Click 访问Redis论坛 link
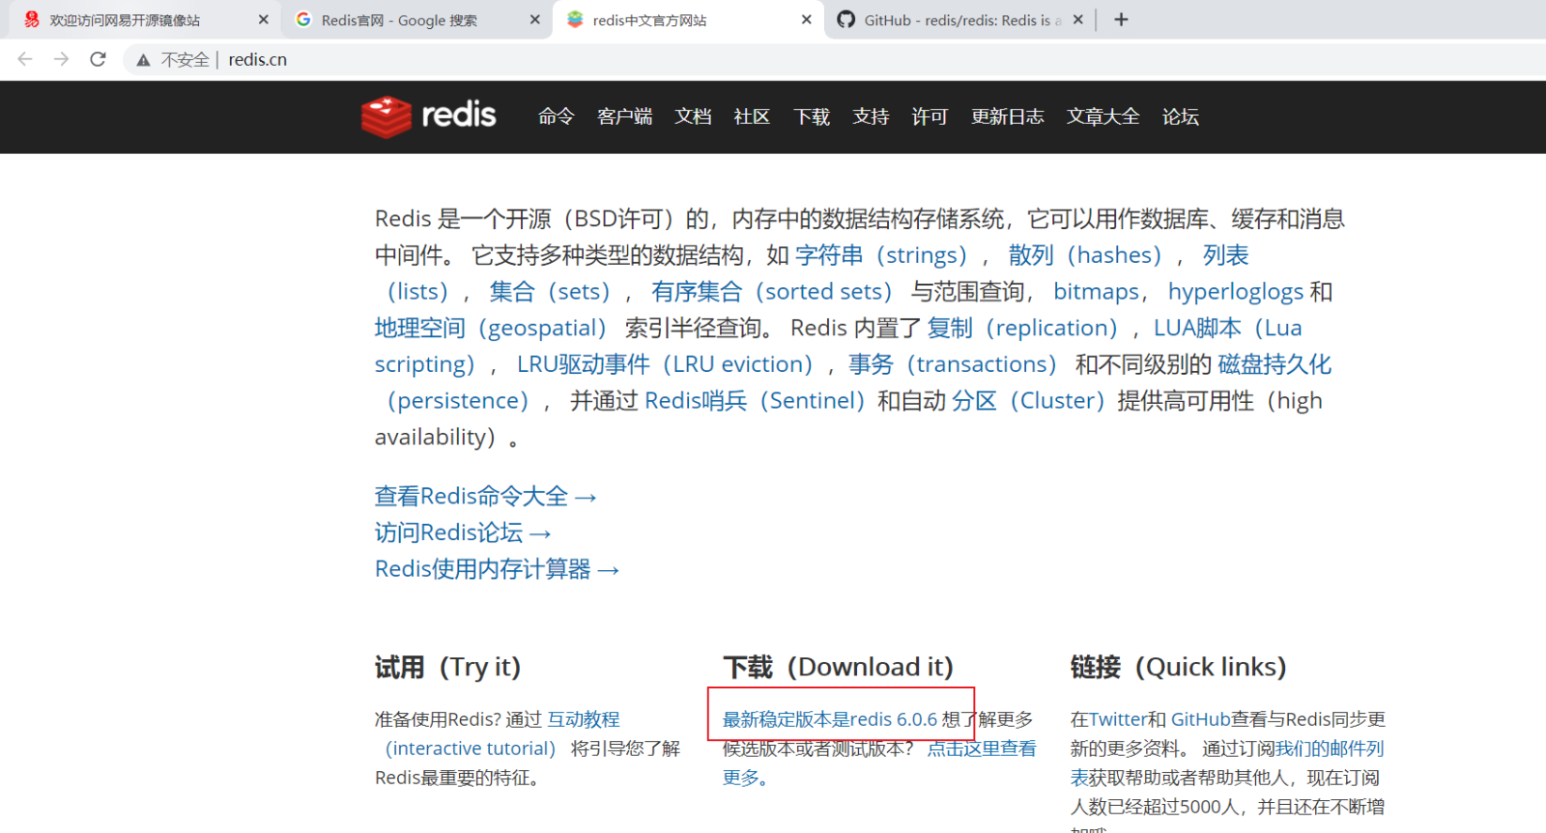 [463, 533]
